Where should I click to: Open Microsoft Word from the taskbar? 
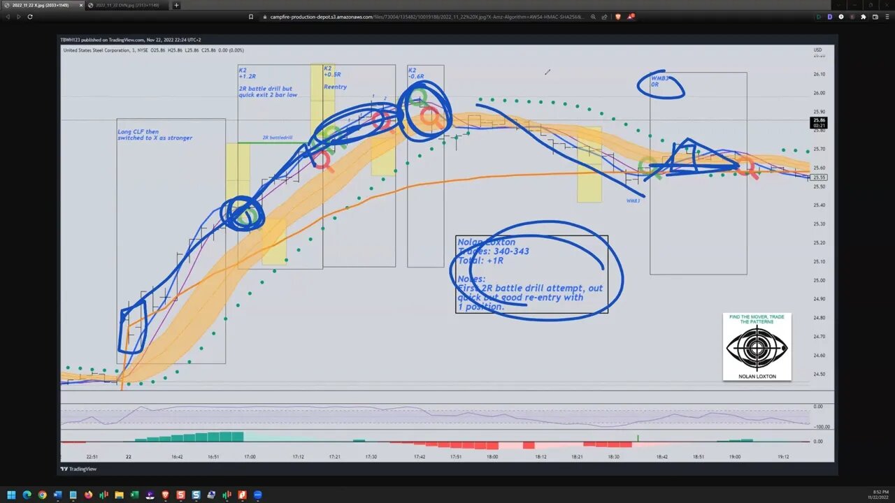click(x=58, y=495)
